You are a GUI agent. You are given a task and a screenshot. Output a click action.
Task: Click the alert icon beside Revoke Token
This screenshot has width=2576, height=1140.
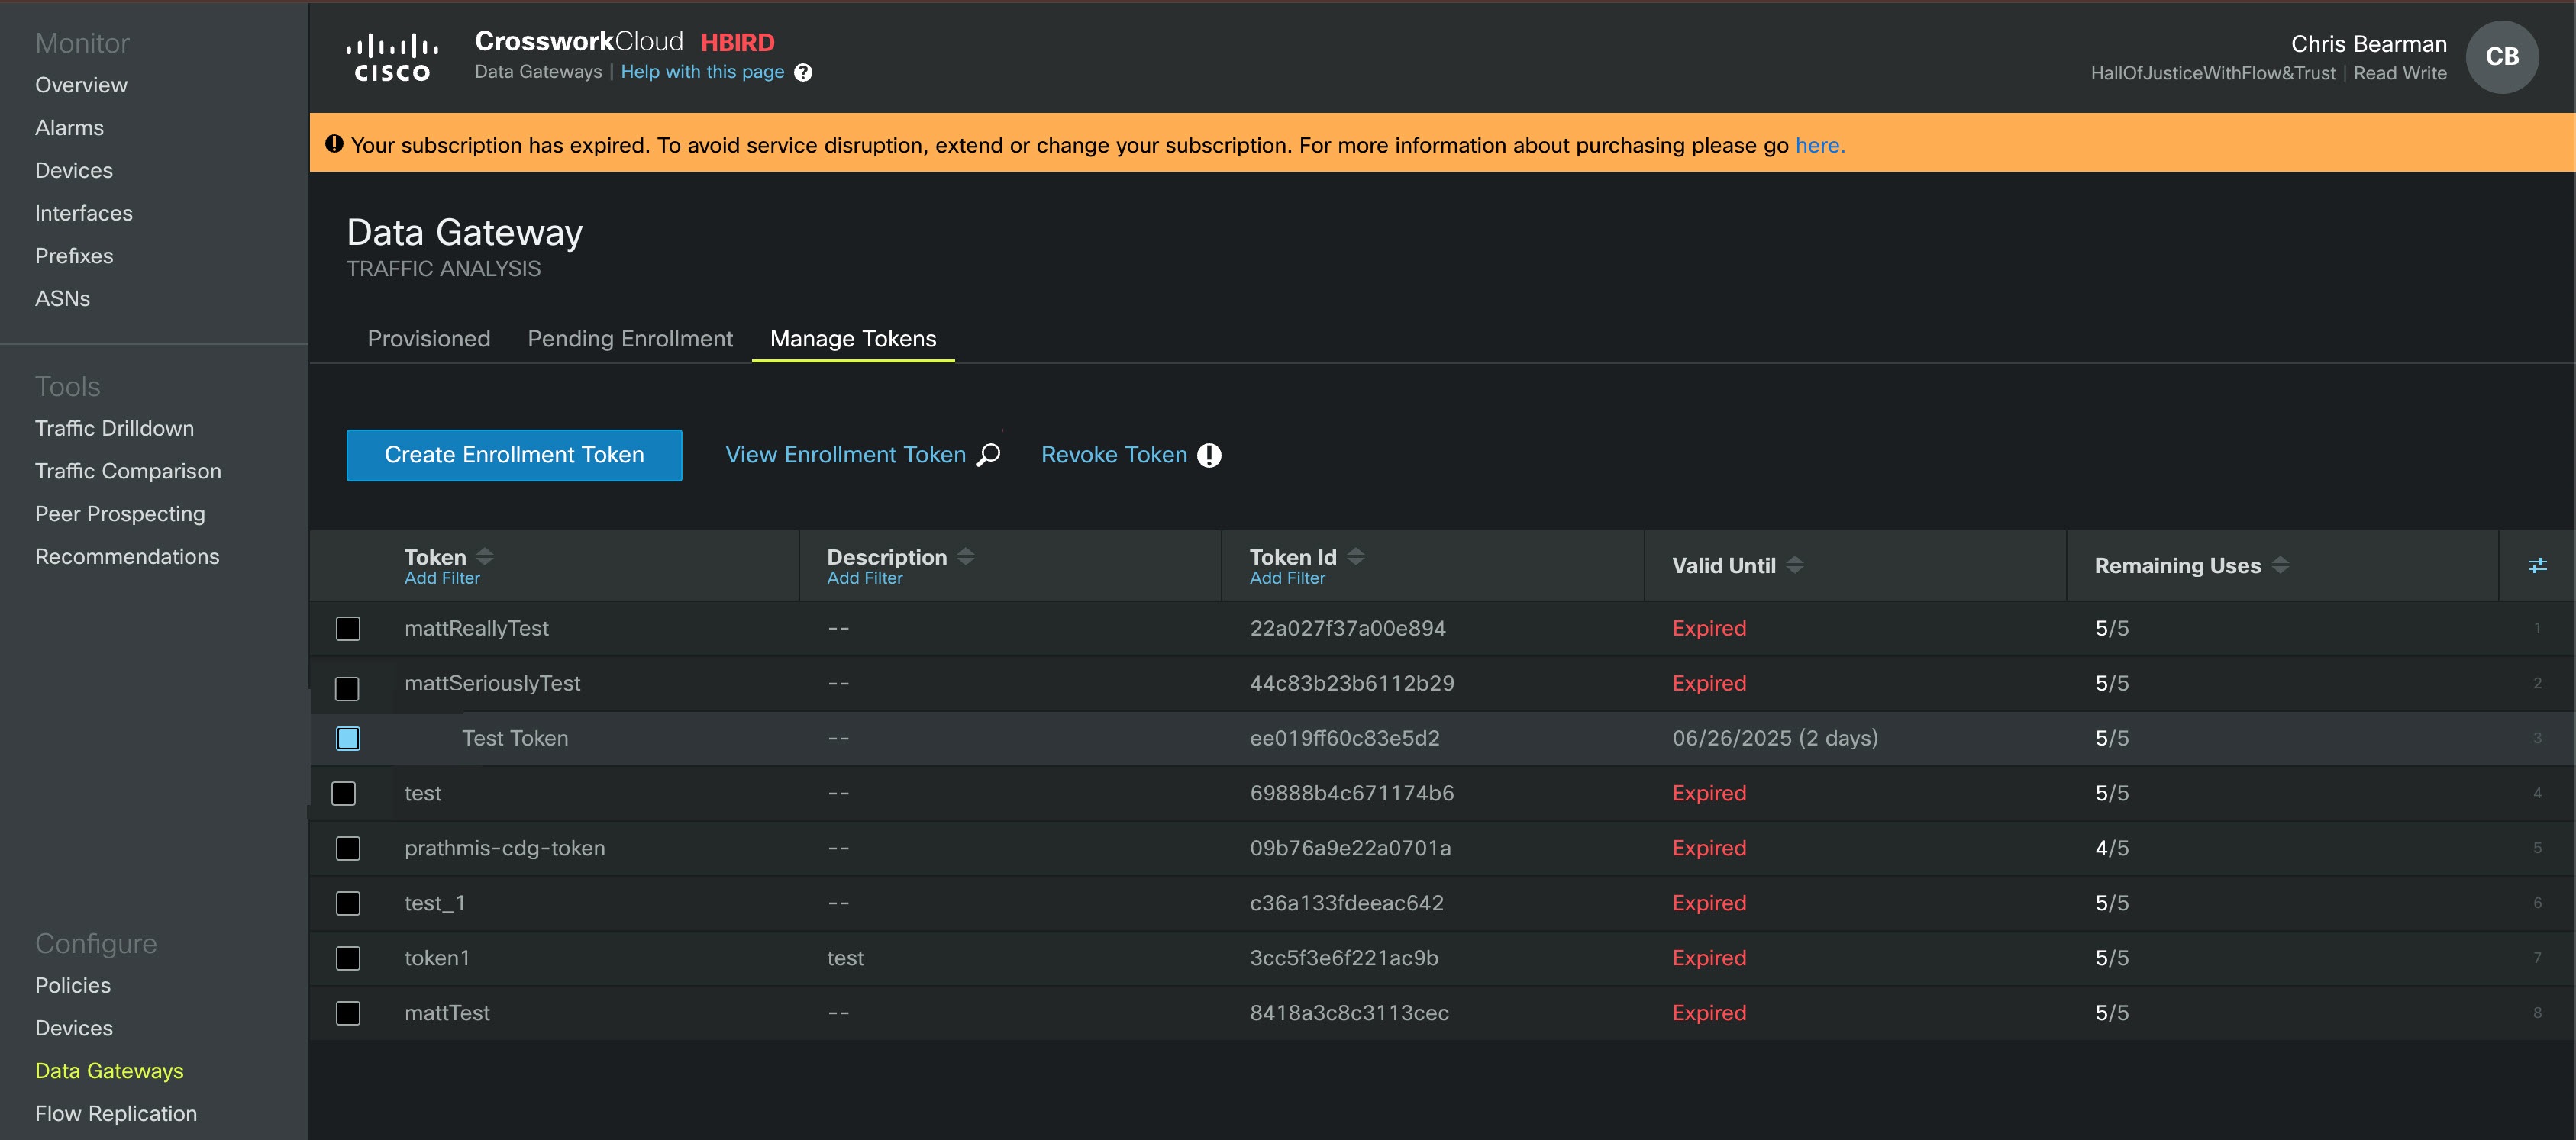(x=1209, y=456)
